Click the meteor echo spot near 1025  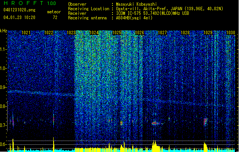(122, 123)
